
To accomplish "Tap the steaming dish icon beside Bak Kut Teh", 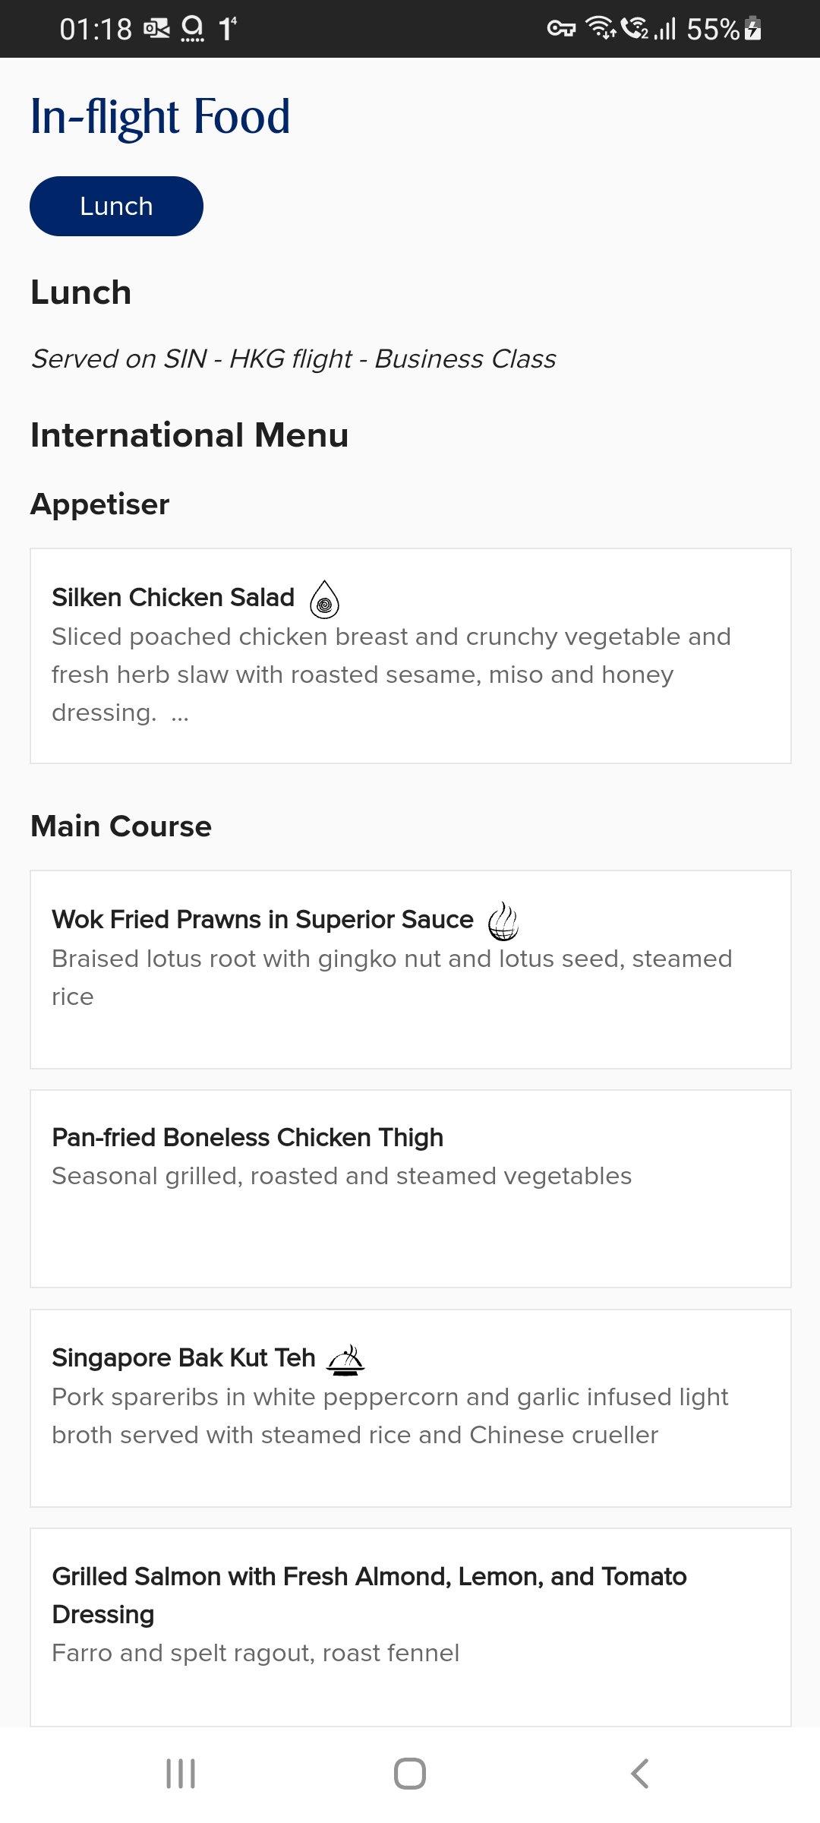I will click(x=345, y=1360).
